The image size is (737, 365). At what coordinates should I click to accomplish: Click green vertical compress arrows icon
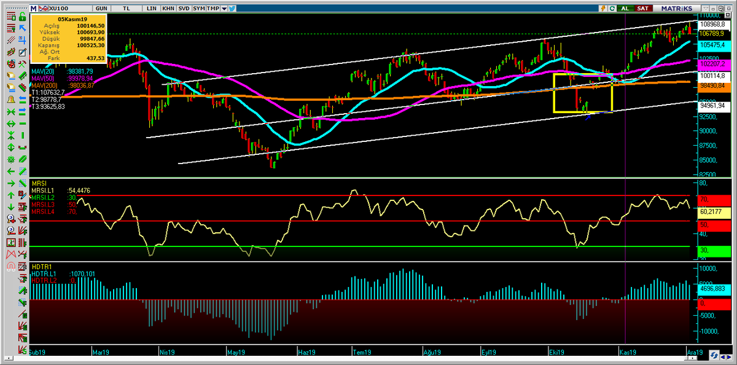[x=11, y=135]
